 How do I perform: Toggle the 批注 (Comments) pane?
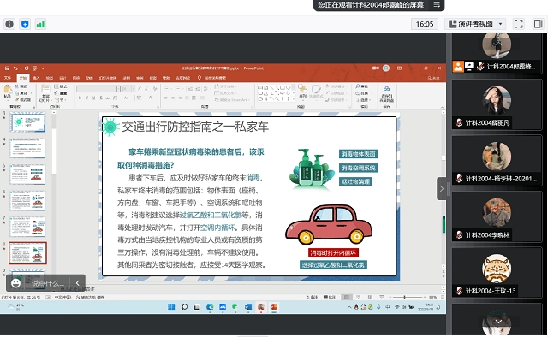329,297
